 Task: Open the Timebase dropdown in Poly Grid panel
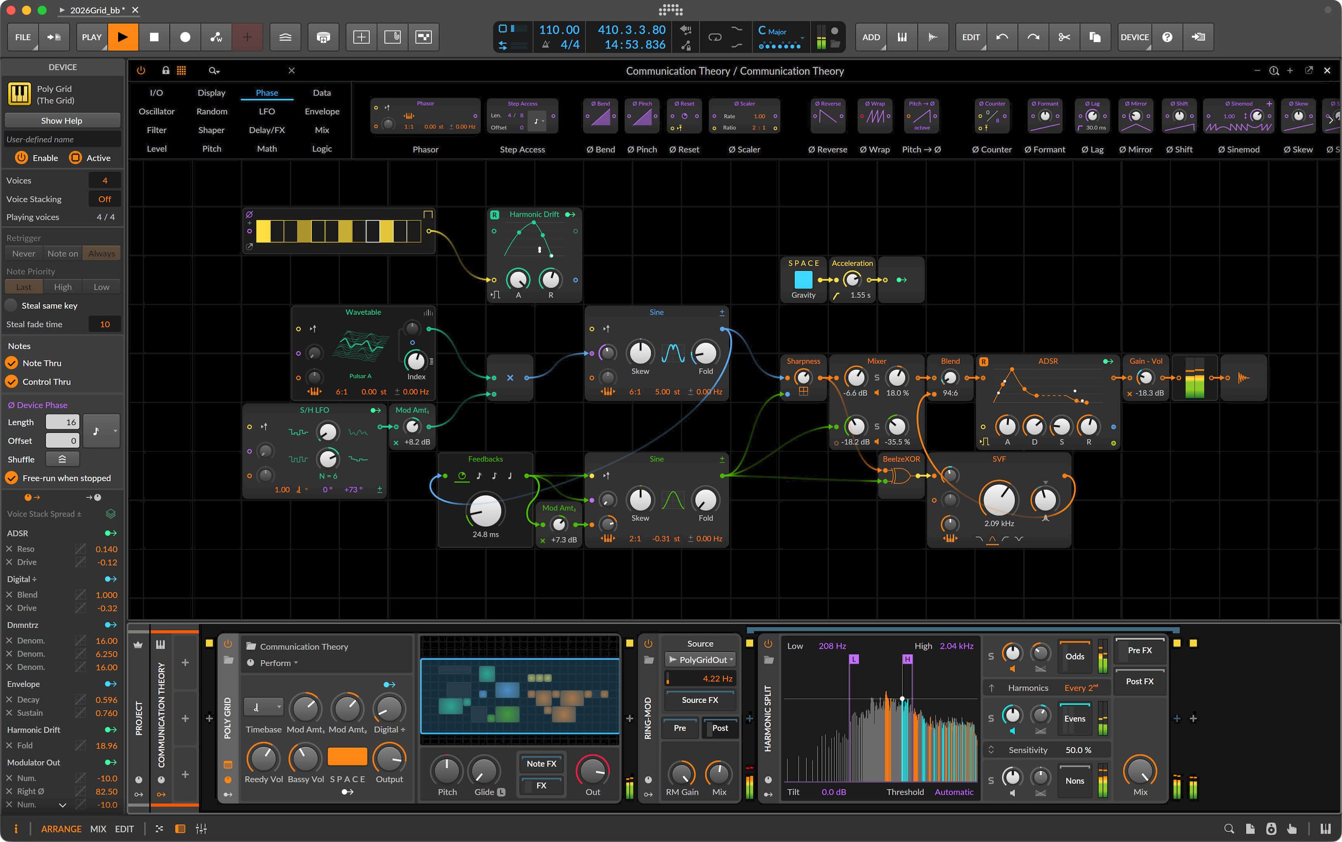coord(263,706)
